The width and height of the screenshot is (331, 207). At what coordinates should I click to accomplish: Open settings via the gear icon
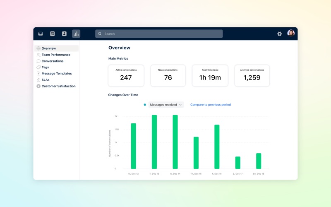point(280,34)
